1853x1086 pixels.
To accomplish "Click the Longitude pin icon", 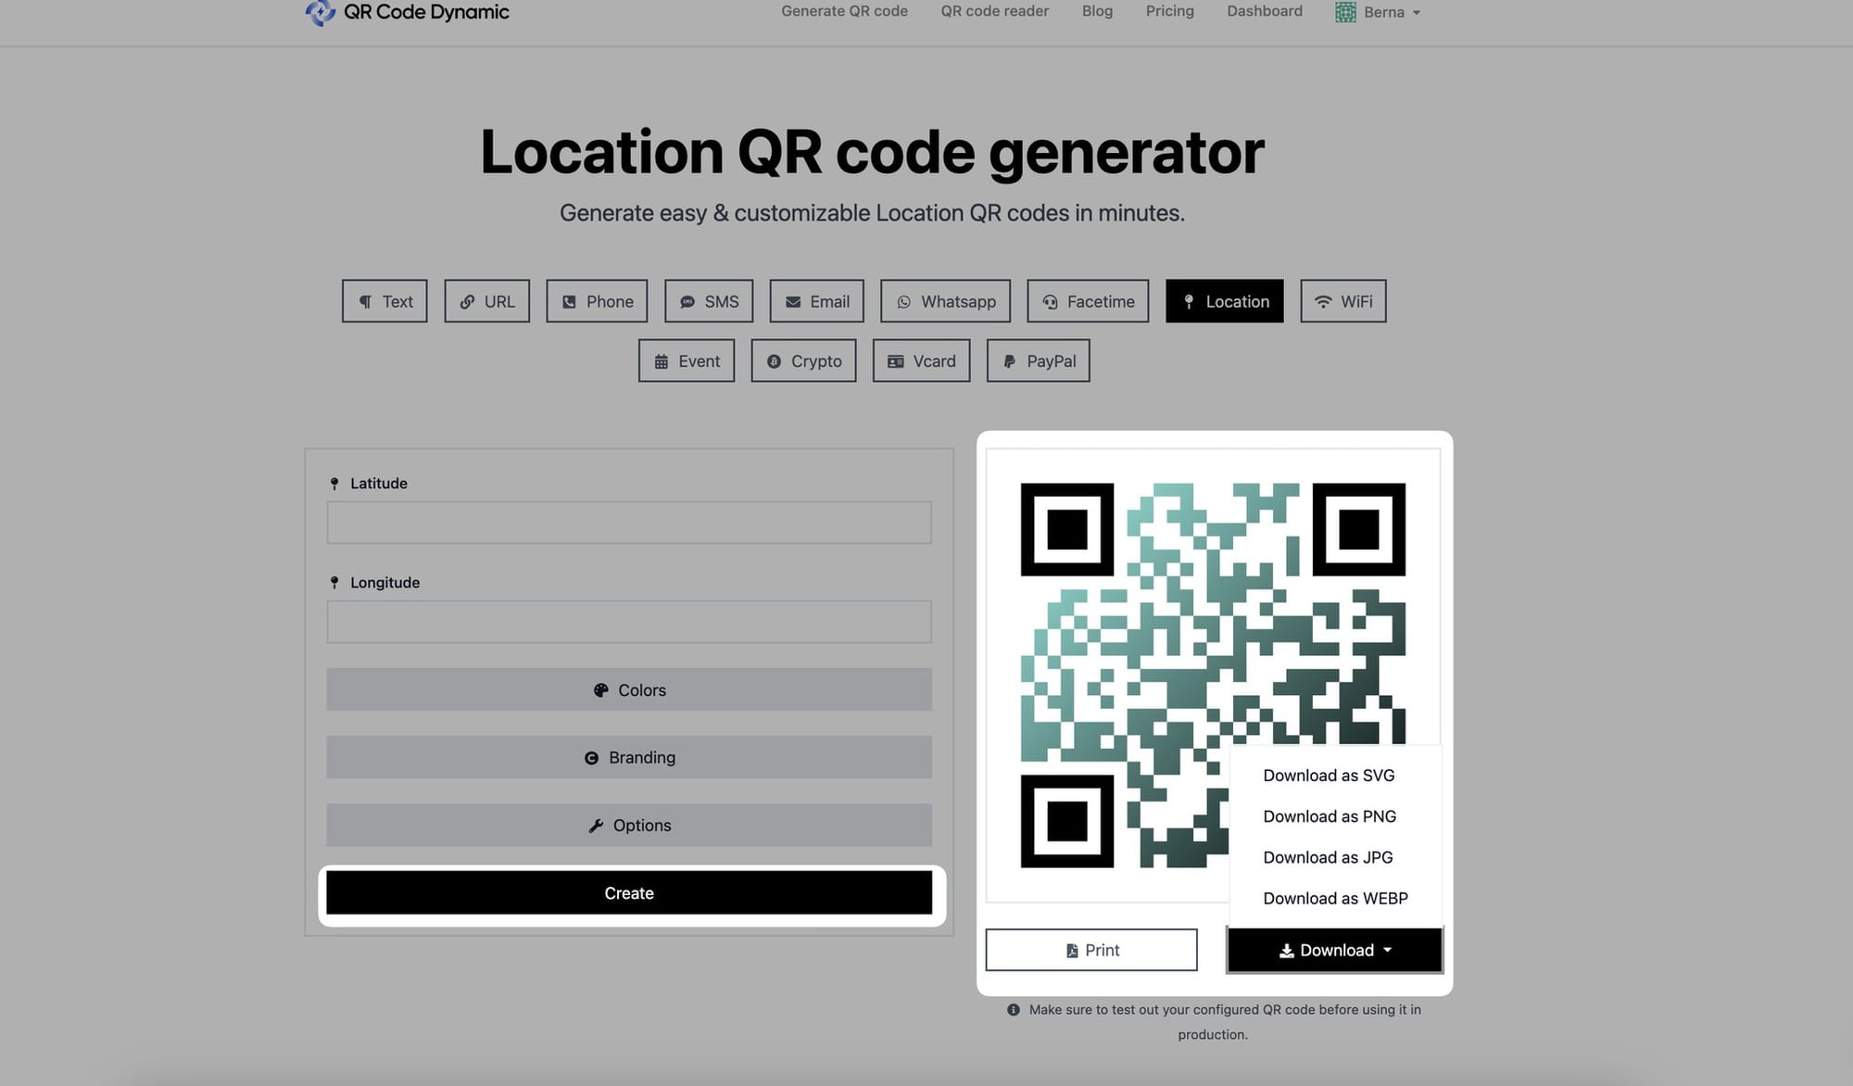I will tap(334, 583).
